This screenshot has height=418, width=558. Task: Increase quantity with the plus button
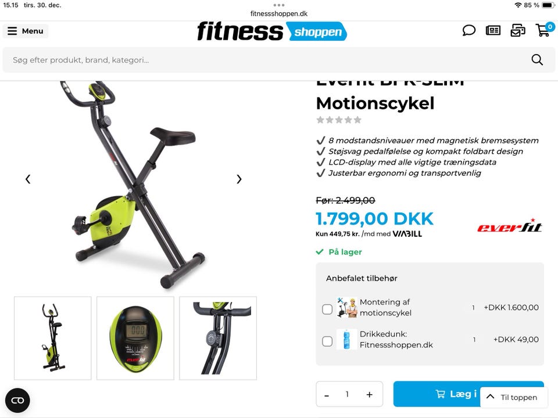(370, 395)
